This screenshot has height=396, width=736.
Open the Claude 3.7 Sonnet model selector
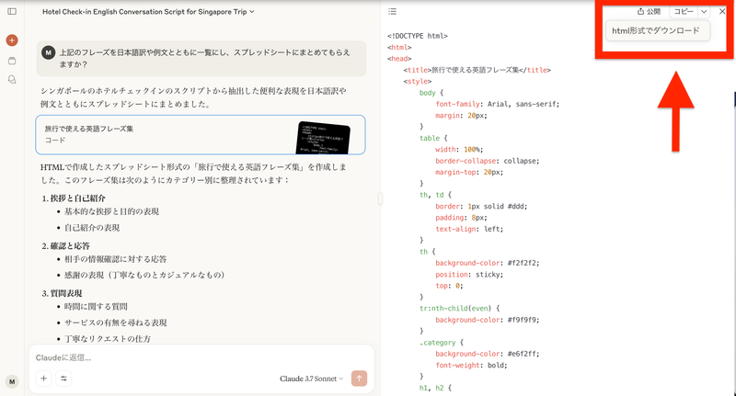point(311,379)
